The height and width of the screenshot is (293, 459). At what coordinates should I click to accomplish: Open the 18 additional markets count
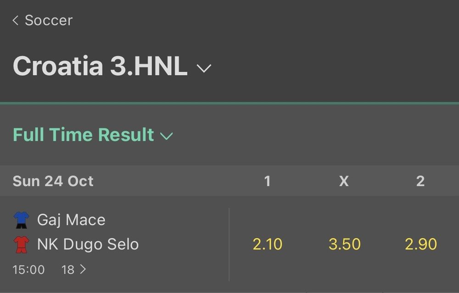(67, 270)
